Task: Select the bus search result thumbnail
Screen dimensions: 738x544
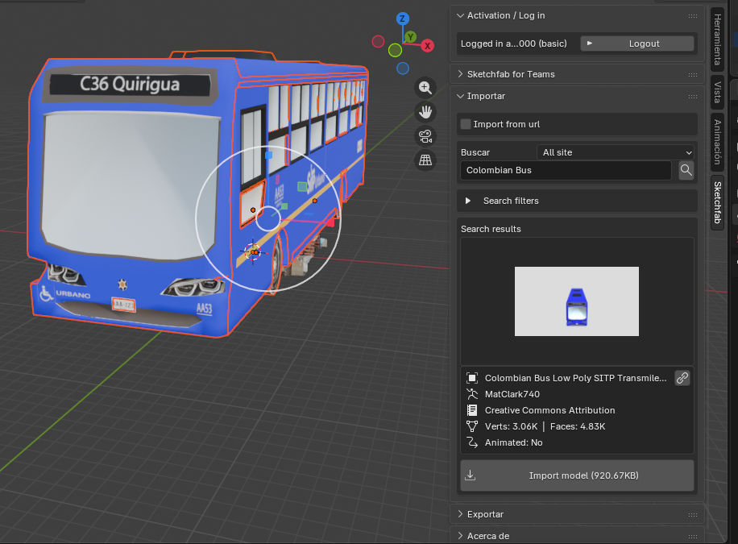Action: pos(577,301)
